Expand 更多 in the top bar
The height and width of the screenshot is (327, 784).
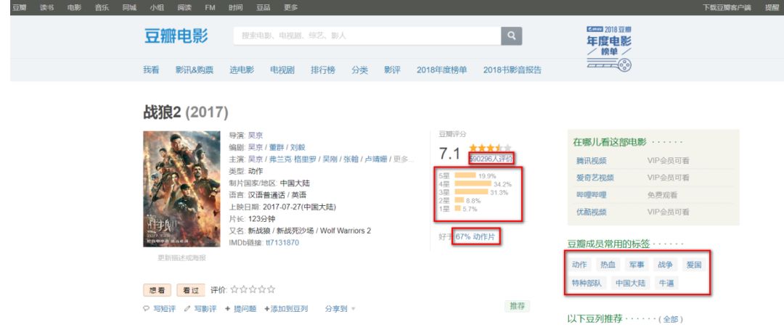[x=290, y=7]
